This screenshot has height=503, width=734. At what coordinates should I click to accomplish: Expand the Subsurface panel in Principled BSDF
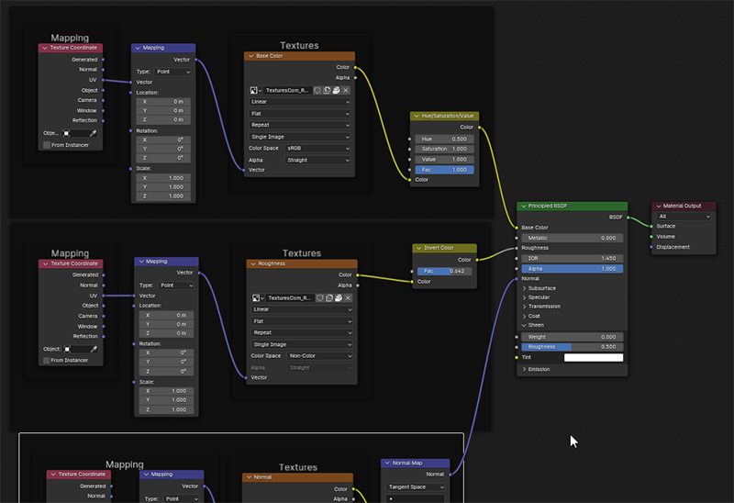(525, 288)
